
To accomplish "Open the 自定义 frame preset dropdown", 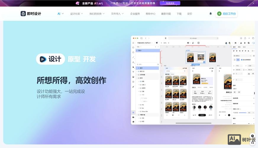I will point(243,56).
